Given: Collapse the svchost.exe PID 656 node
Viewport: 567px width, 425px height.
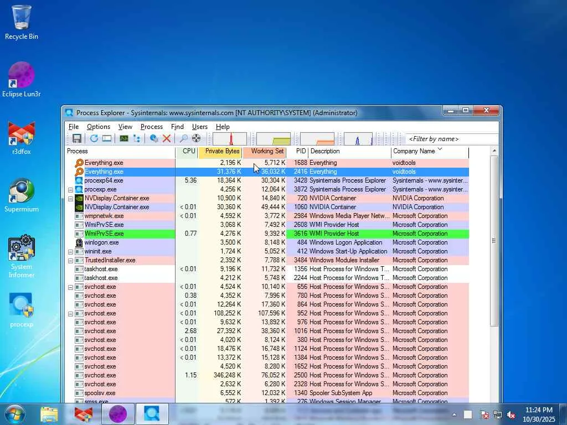Looking at the screenshot, I should [70, 287].
